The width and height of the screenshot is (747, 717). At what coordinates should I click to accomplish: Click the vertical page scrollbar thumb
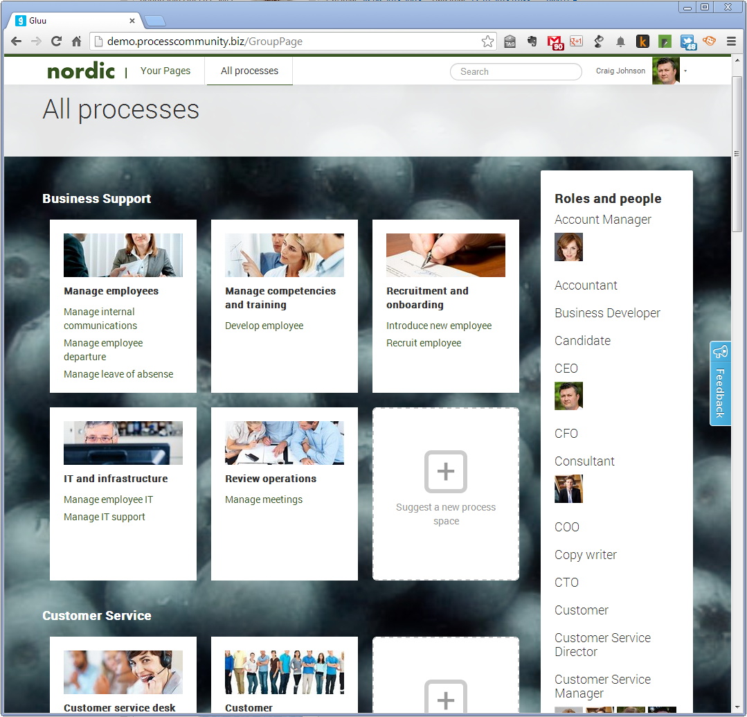click(737, 154)
